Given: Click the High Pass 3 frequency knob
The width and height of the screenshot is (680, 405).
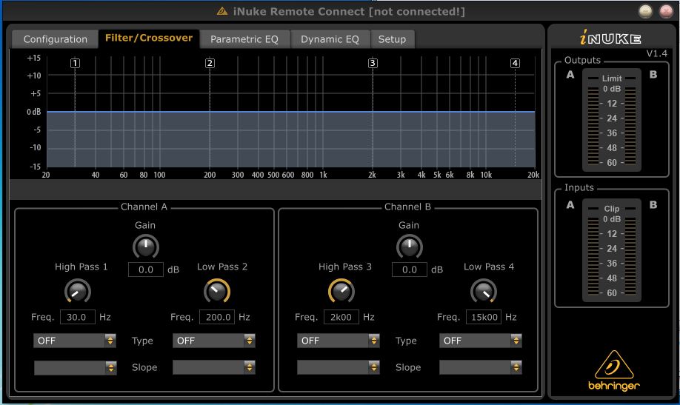Looking at the screenshot, I should coord(341,292).
